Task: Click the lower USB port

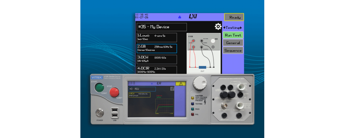Action: [115, 115]
